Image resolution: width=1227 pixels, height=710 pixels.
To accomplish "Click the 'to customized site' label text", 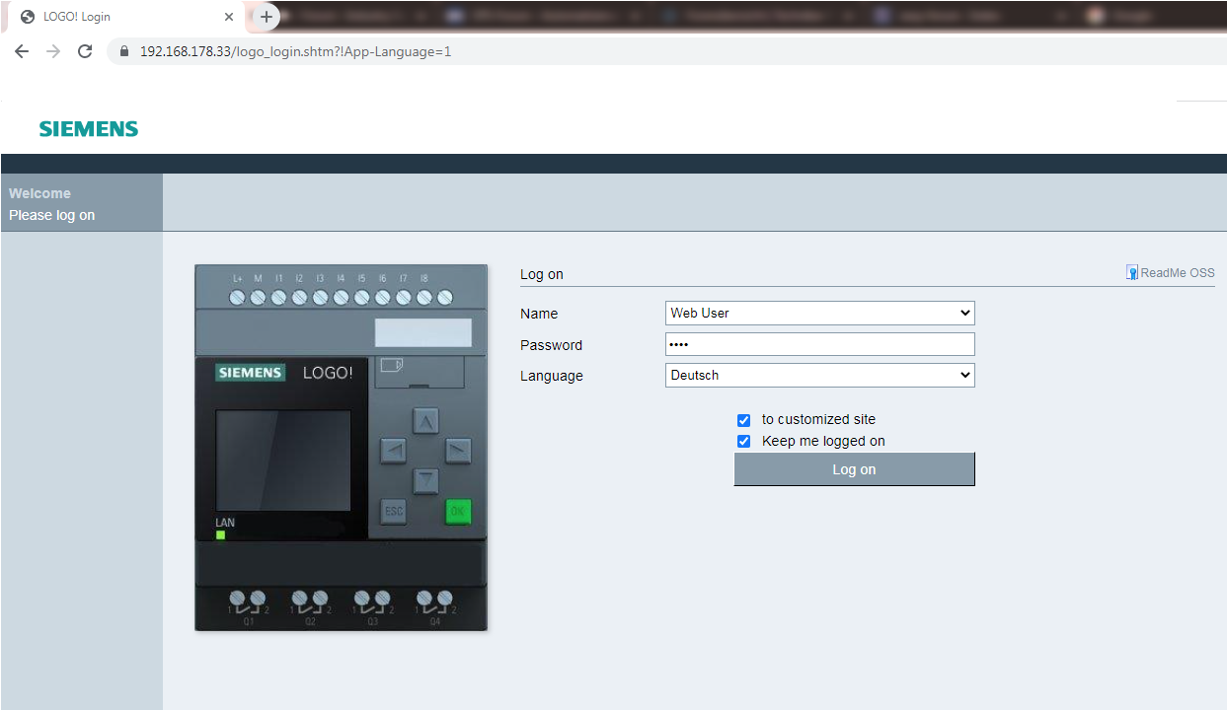I will pyautogui.click(x=818, y=419).
